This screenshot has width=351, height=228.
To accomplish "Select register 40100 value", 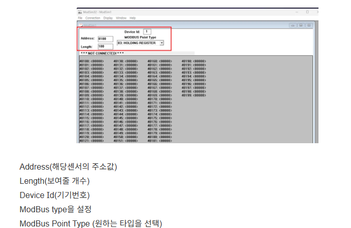I will click(x=97, y=61).
